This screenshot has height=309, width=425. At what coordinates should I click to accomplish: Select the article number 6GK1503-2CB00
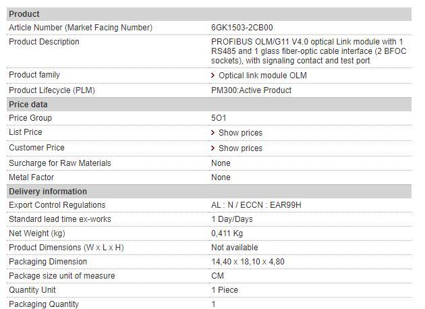click(242, 28)
